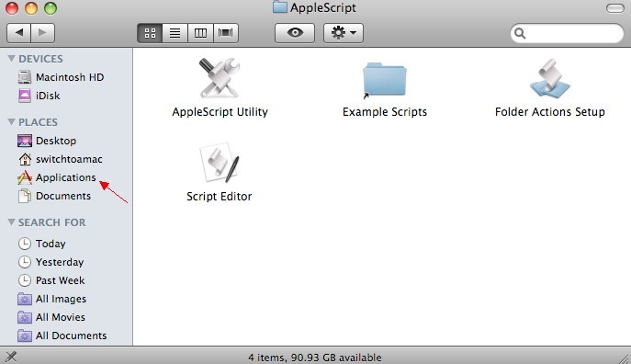631x364 pixels.
Task: Select the AppleScript Utility app icon
Action: [x=220, y=78]
